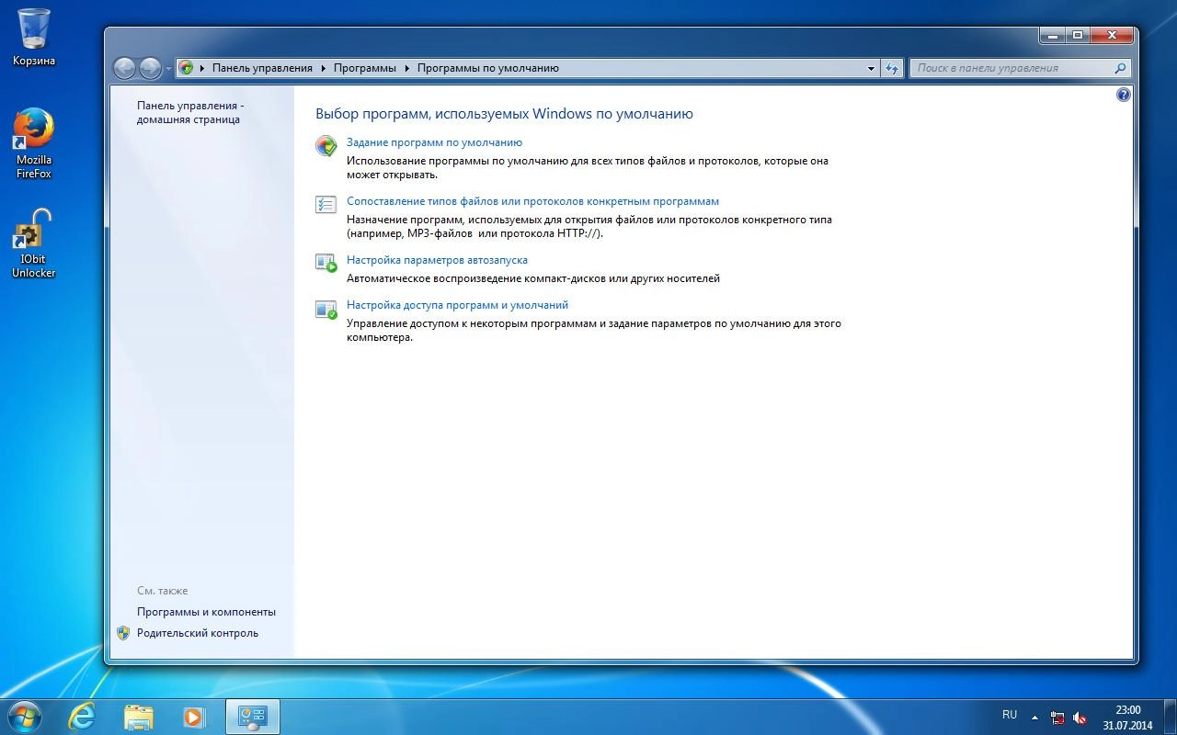Open the Windows Start button

click(x=23, y=717)
